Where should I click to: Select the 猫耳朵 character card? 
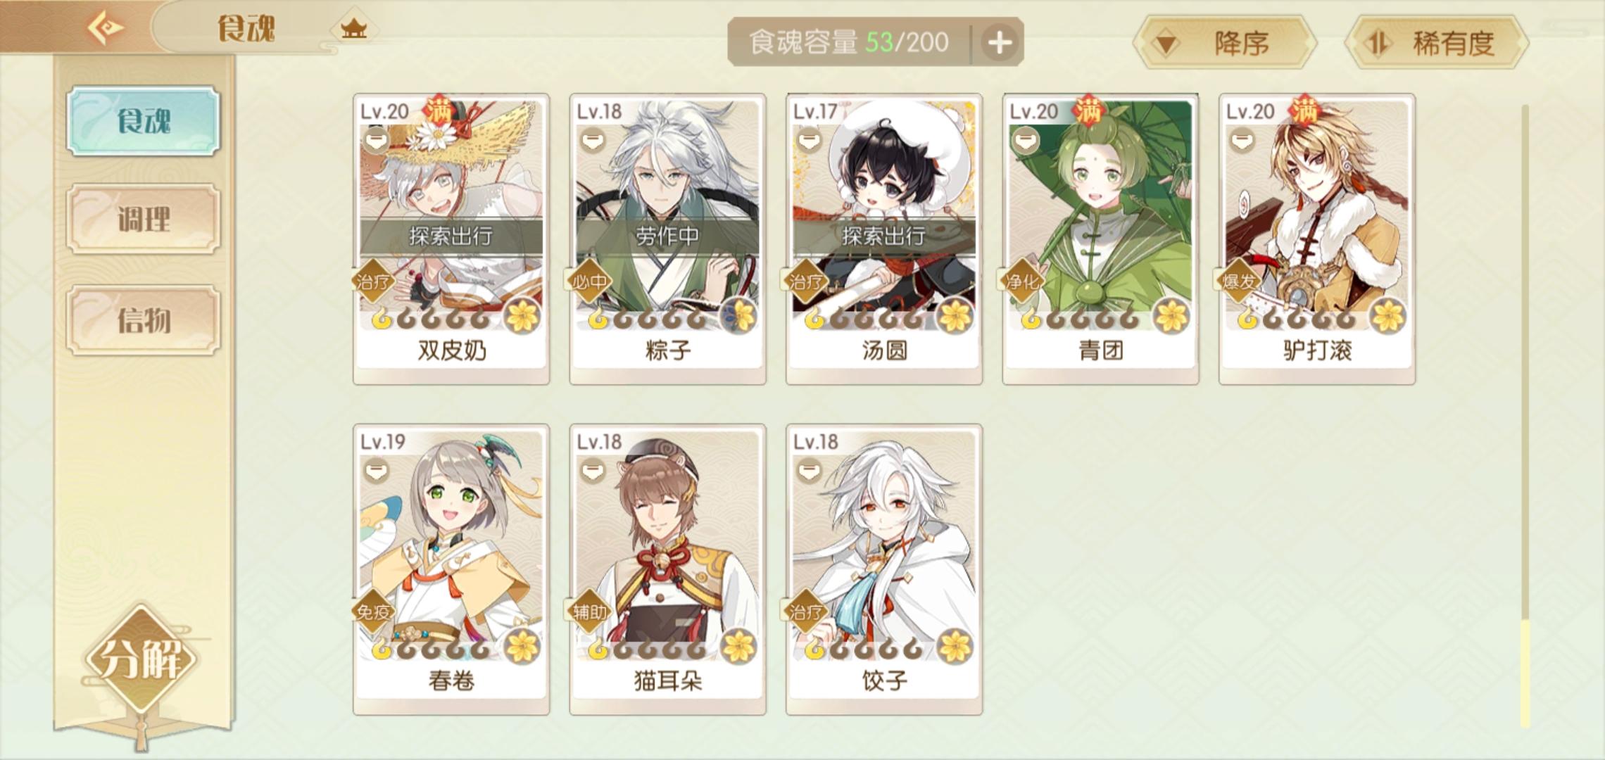(x=667, y=569)
